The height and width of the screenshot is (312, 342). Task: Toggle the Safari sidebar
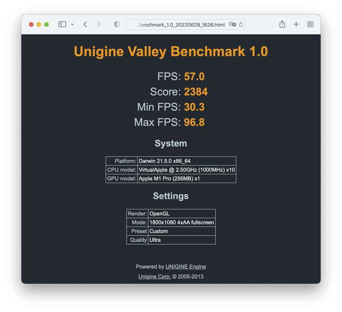[62, 24]
